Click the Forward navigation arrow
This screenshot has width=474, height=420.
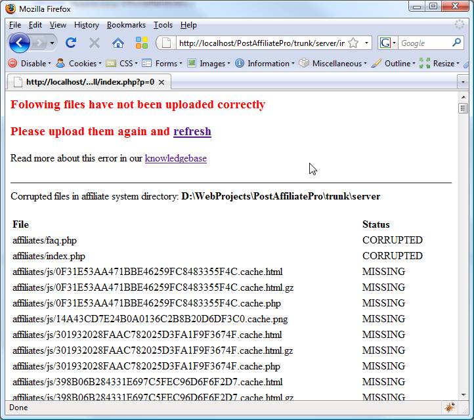pyautogui.click(x=39, y=43)
